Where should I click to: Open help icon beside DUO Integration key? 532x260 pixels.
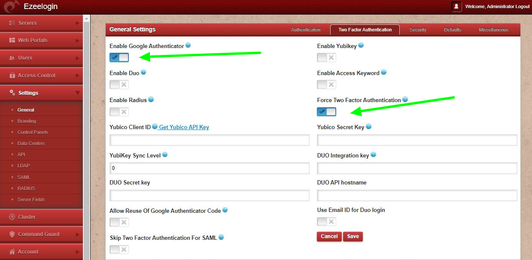click(373, 155)
